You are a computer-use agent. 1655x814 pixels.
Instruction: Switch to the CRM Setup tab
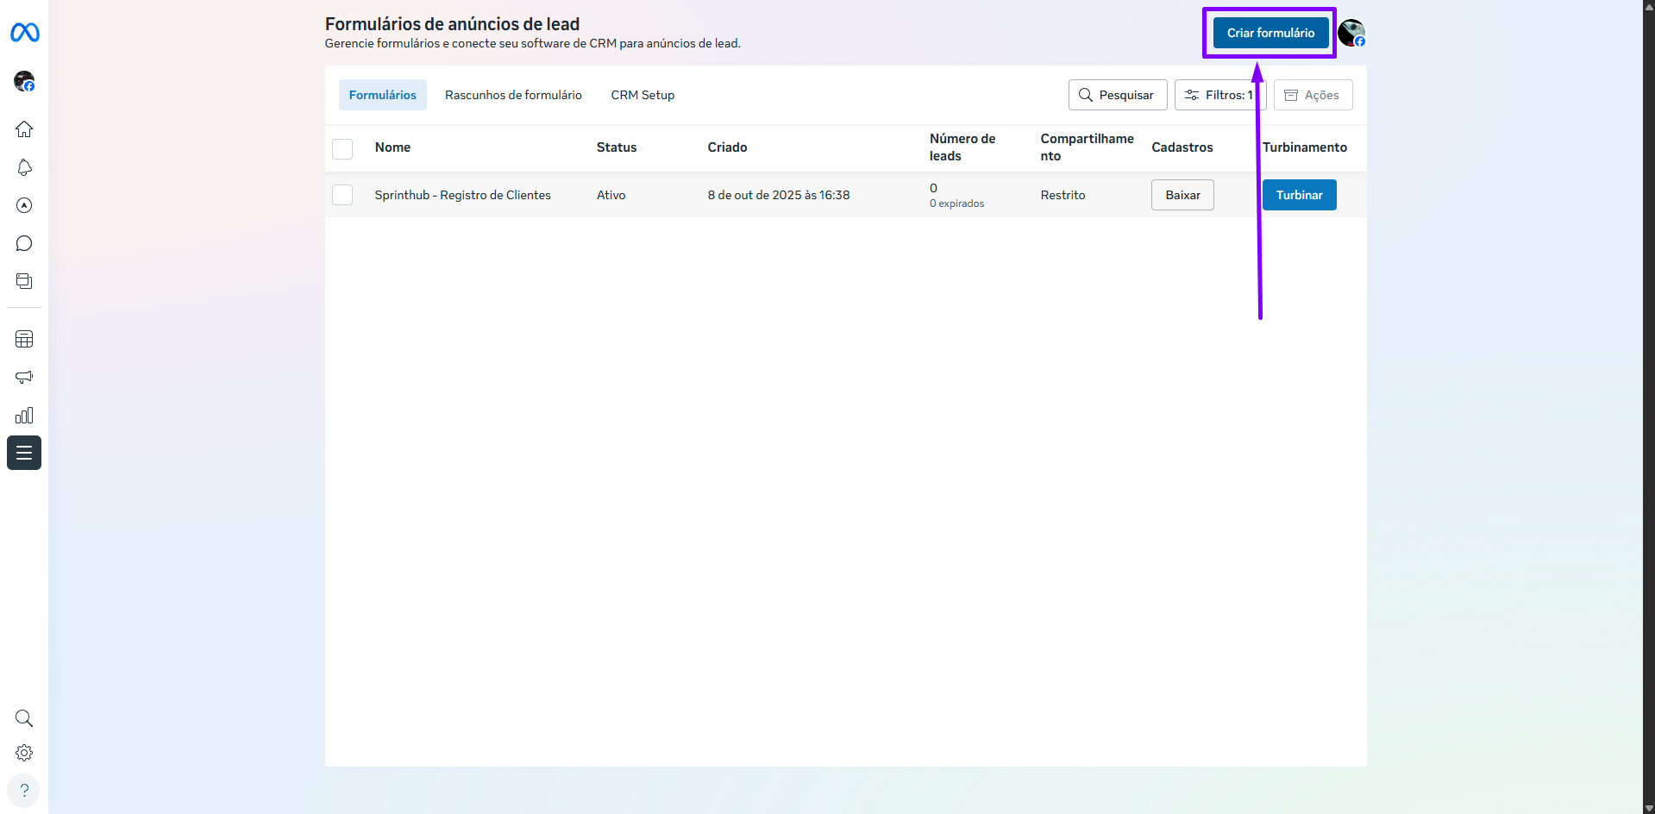pos(643,95)
